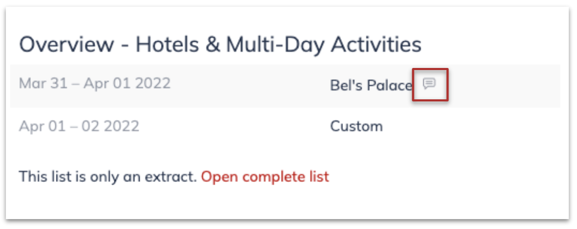Viewport: 577px width, 229px height.
Task: Click the hotel name Bel's Palace
Action: (371, 85)
